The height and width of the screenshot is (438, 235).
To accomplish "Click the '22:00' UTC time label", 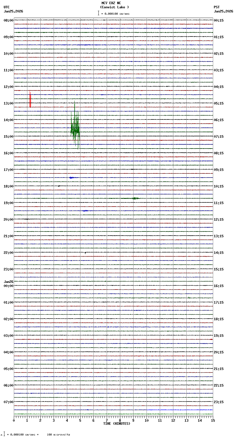I will (x=9, y=253).
